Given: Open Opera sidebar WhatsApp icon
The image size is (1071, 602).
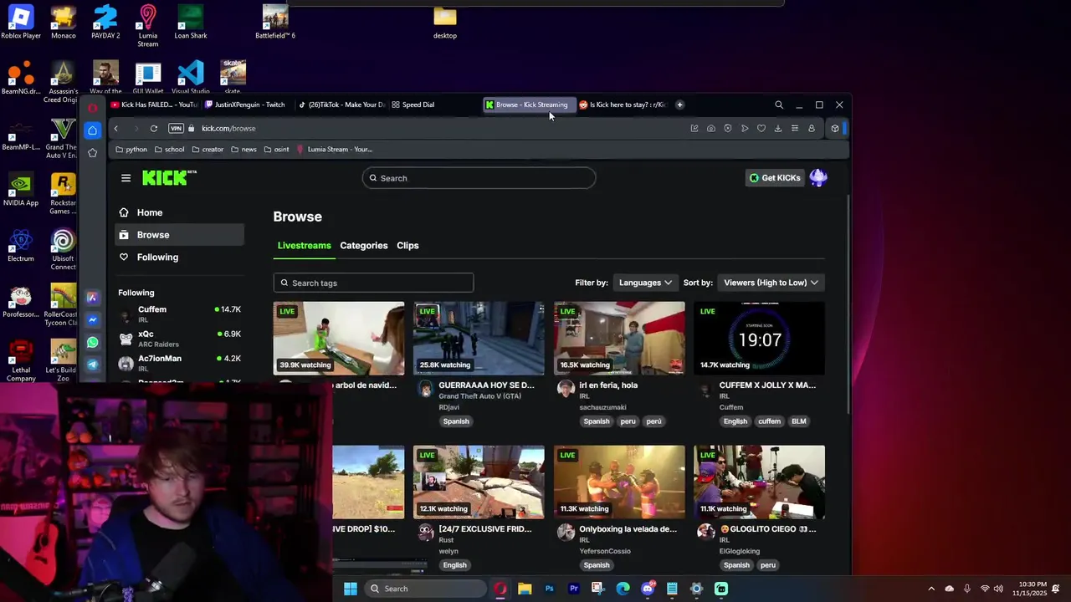Looking at the screenshot, I should (92, 342).
